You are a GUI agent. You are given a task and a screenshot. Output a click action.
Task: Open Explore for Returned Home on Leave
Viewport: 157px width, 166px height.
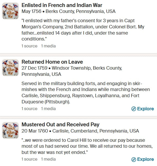tap(143, 109)
